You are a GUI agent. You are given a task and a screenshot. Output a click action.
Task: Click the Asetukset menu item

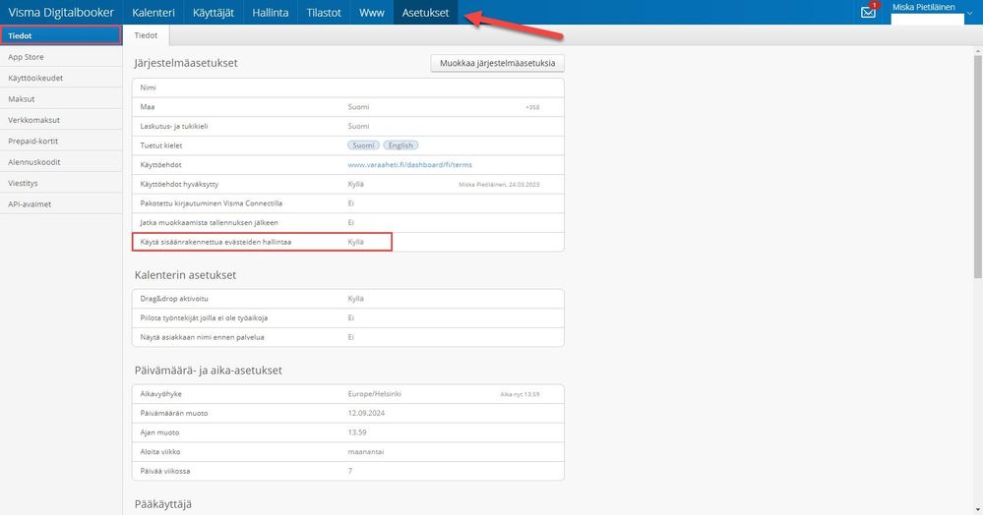[x=425, y=12]
